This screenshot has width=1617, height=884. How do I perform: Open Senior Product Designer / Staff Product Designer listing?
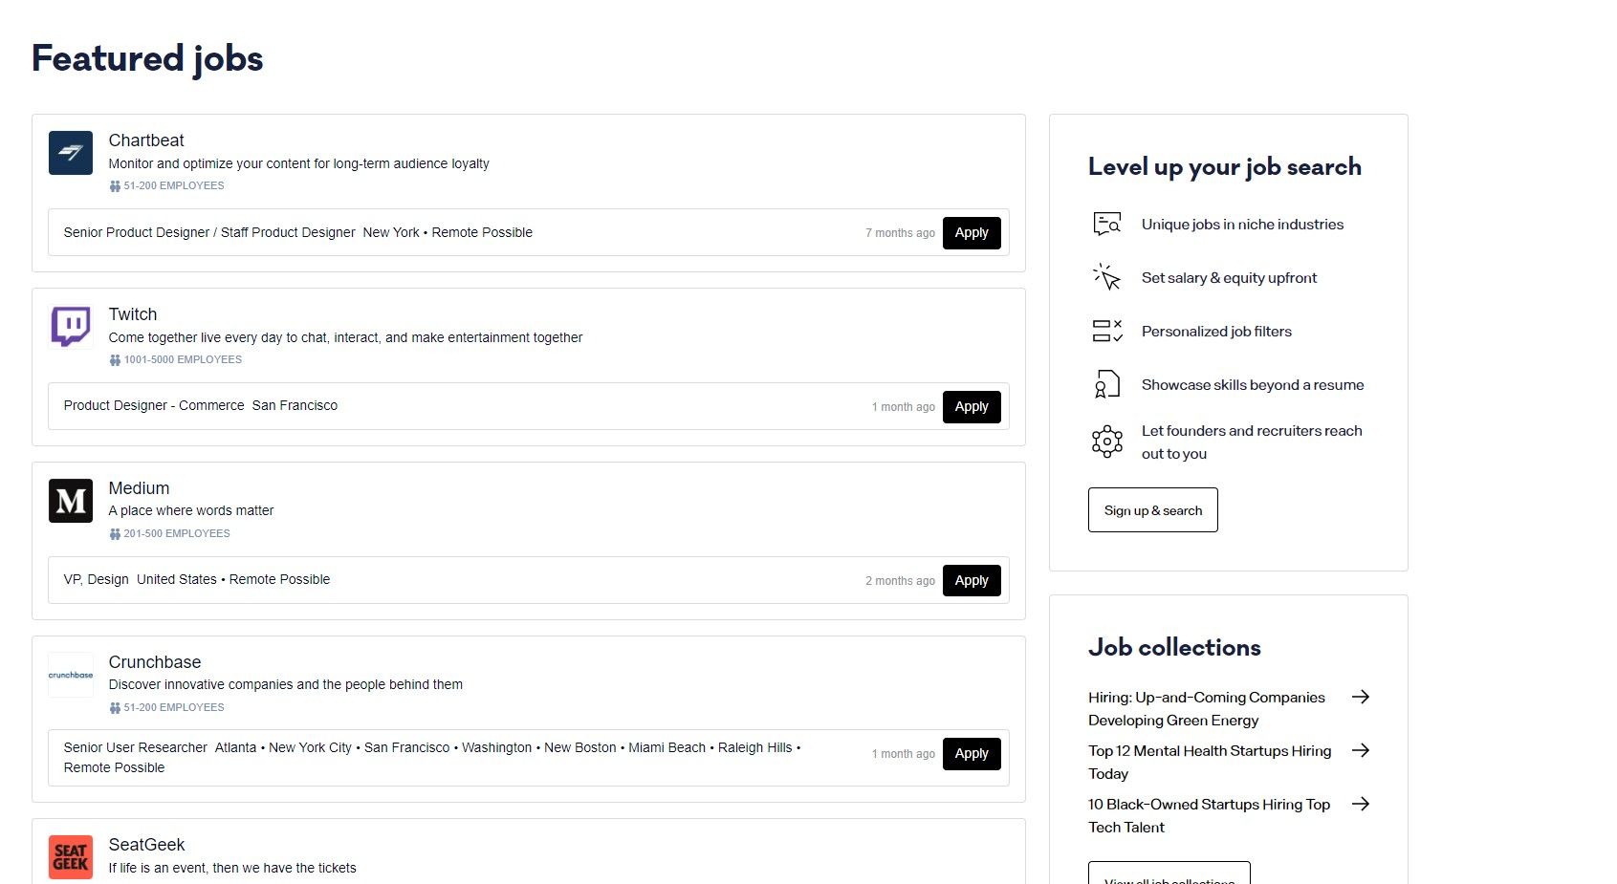point(209,232)
